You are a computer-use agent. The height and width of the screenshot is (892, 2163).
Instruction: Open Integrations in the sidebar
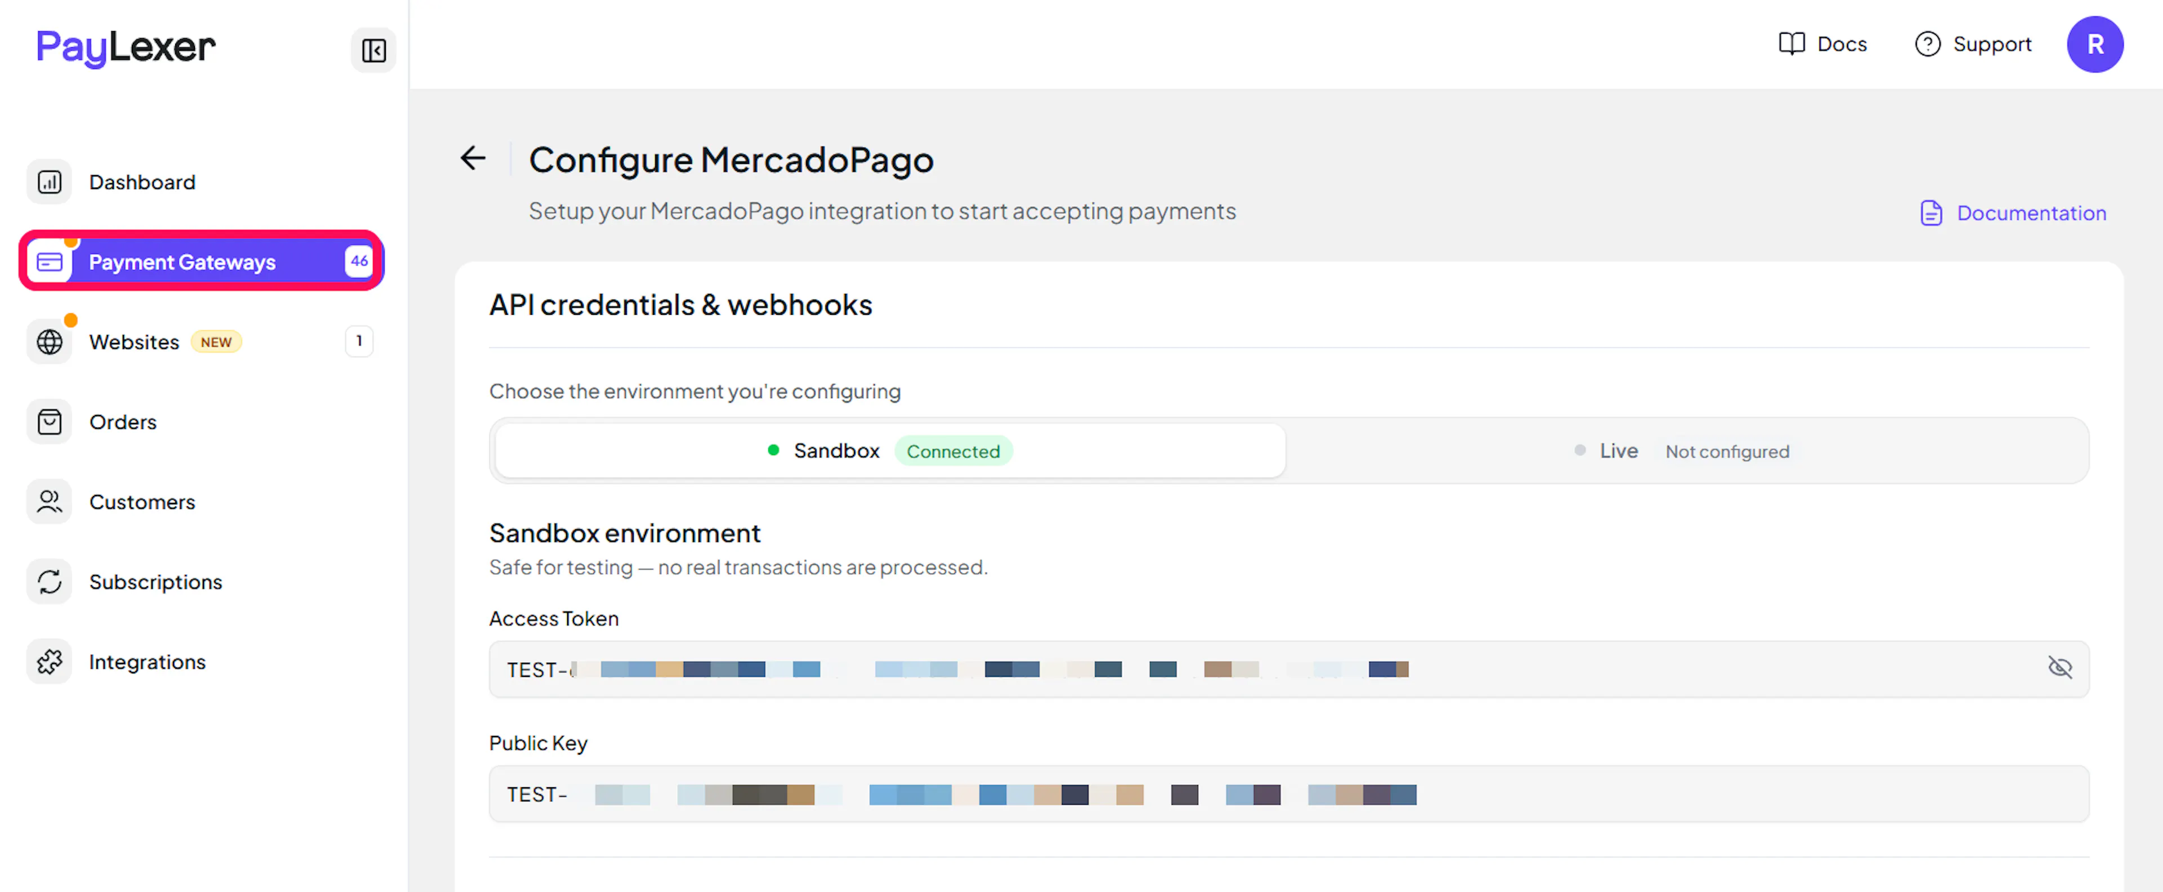click(x=202, y=661)
